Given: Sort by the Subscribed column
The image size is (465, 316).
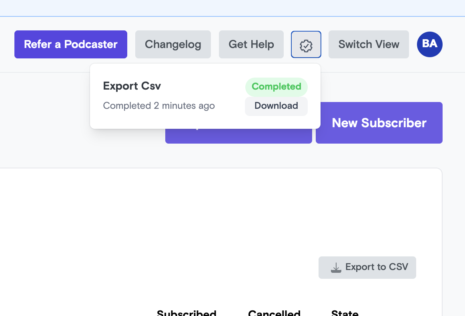Looking at the screenshot, I should [186, 313].
